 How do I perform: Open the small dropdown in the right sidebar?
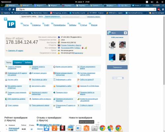118,78
